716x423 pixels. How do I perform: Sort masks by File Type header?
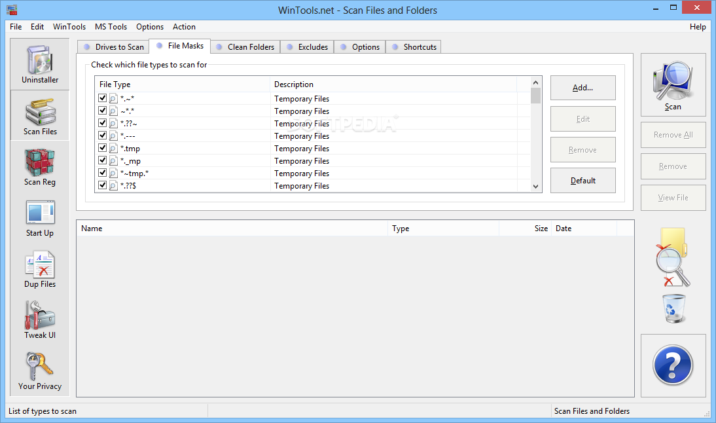pos(182,84)
